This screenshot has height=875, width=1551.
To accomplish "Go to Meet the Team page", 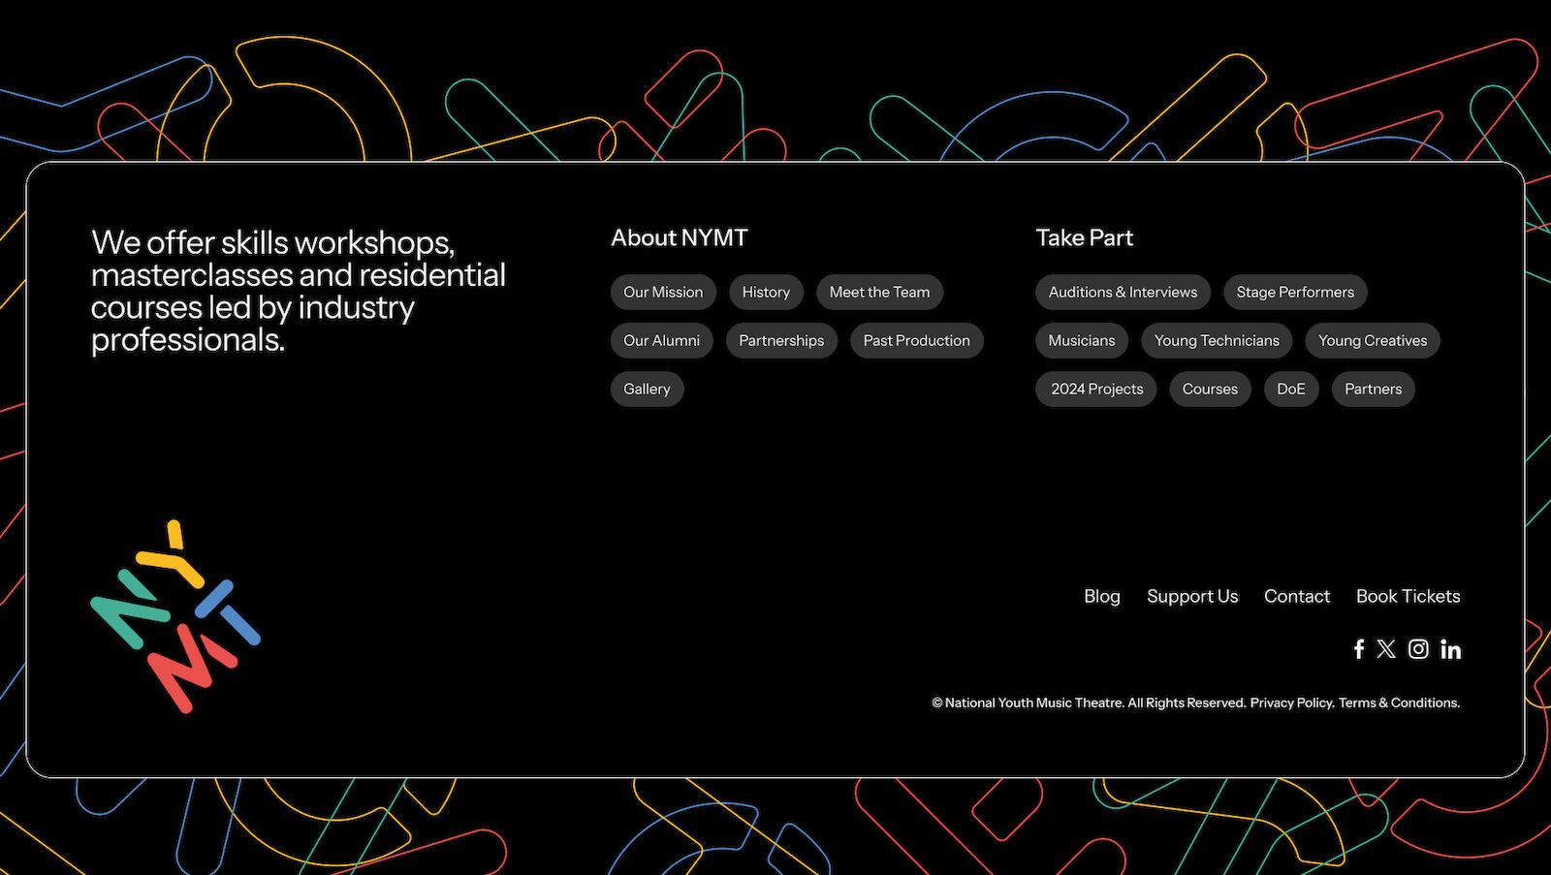I will pyautogui.click(x=879, y=293).
